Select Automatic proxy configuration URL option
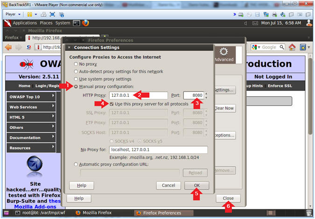The image size is (315, 219). pyautogui.click(x=76, y=164)
